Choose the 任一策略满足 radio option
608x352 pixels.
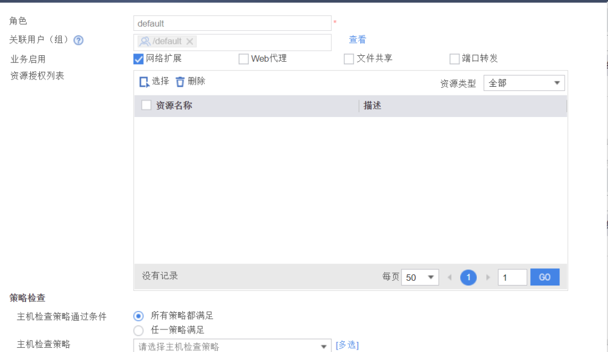click(x=138, y=330)
